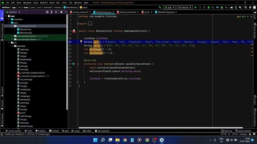Click Expand All icon in Project panel

click(51, 12)
